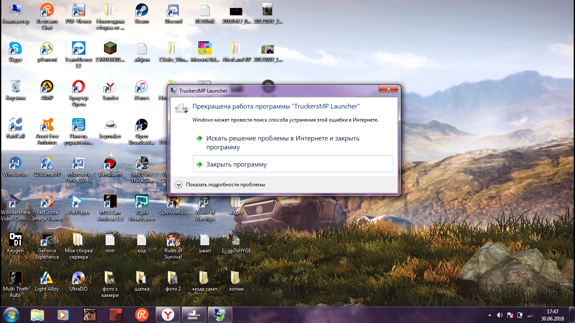Select the Wondershare Video Converter icon

click(16, 208)
